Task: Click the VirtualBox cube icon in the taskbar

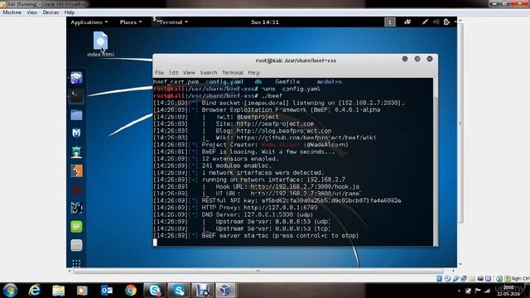Action: [225, 291]
